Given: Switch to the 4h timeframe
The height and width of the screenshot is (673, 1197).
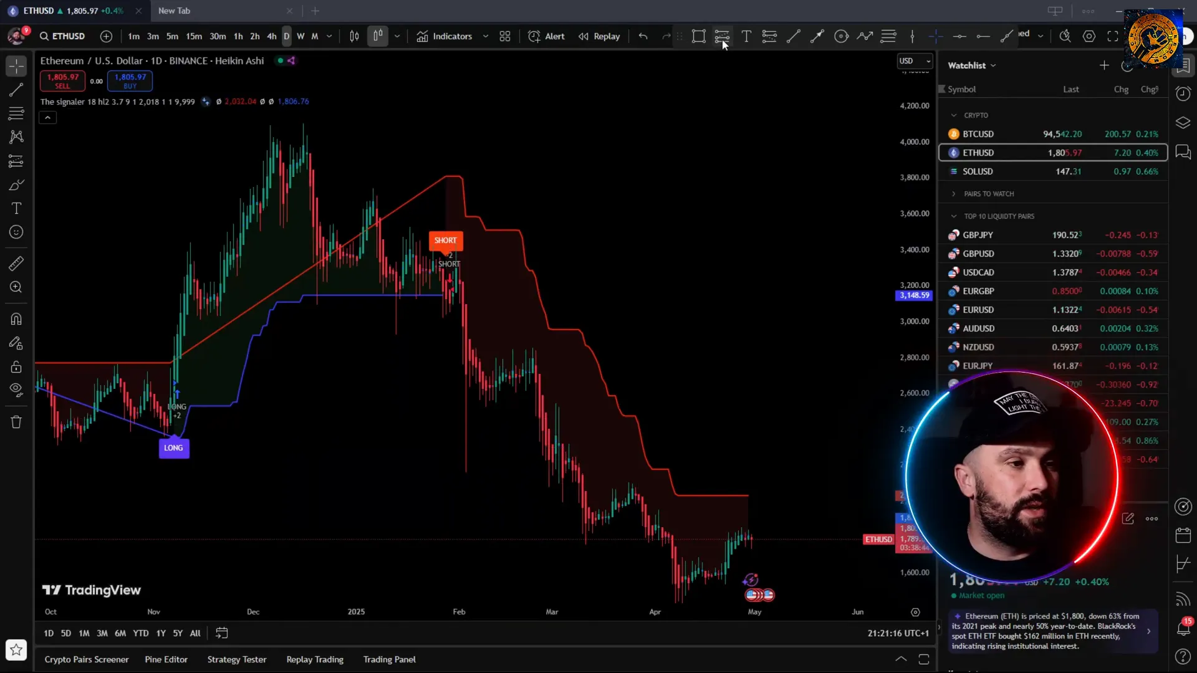Looking at the screenshot, I should coord(272,36).
